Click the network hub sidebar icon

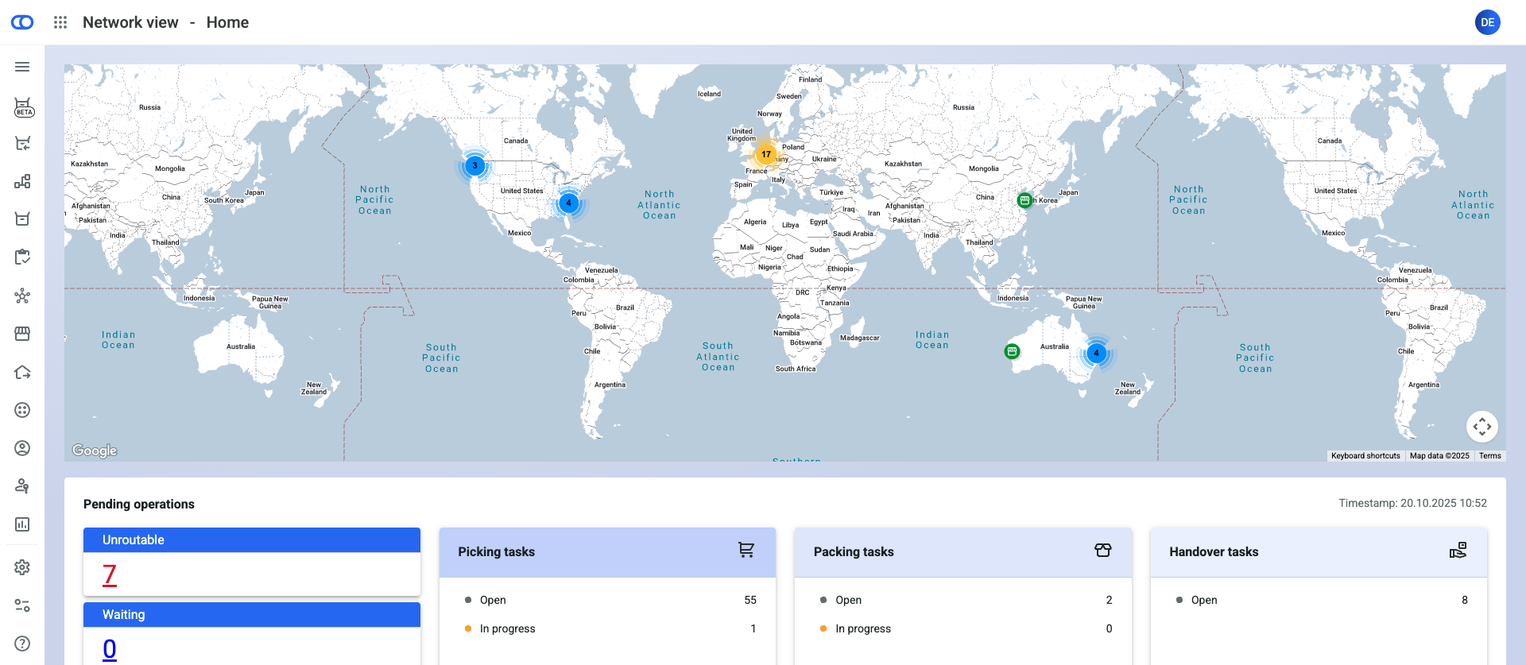(x=22, y=296)
